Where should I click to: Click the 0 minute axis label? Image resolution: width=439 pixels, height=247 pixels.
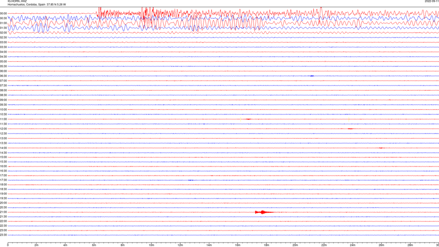[8, 245]
